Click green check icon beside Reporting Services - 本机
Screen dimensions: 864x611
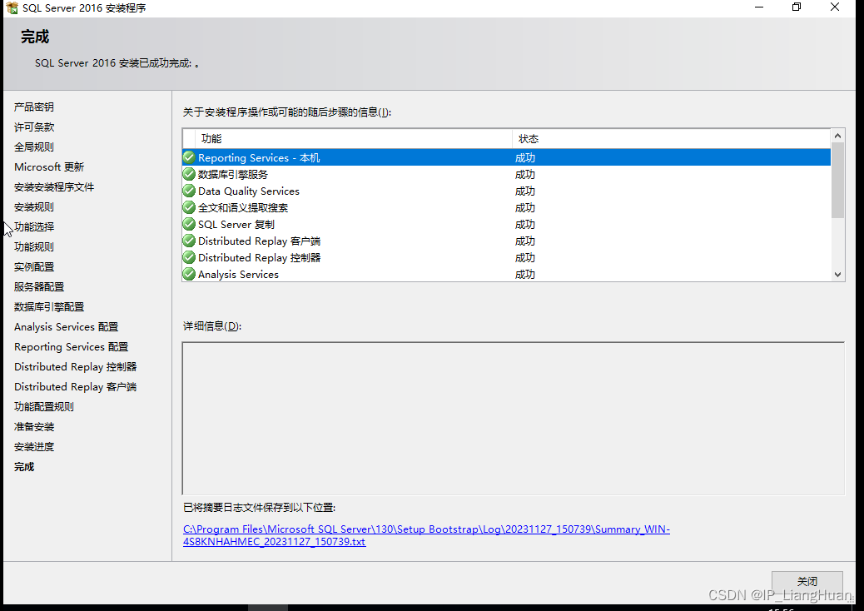[x=189, y=157]
